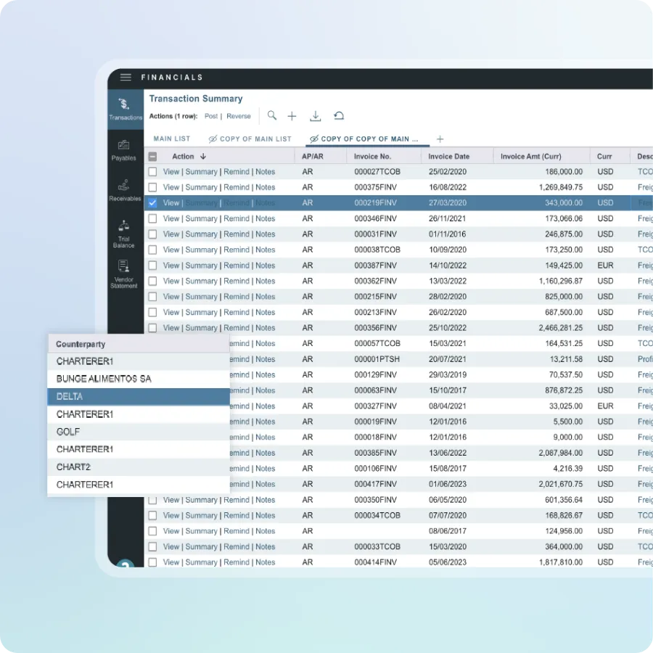Viewport: 653px width, 653px height.
Task: Click the Post action link
Action: [x=211, y=116]
